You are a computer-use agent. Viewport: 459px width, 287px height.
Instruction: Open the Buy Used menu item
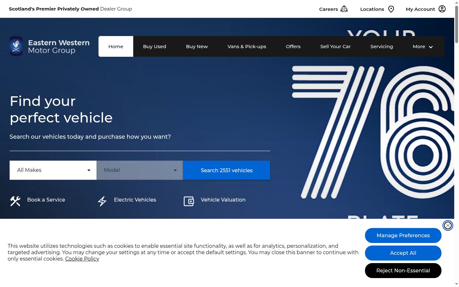tap(155, 47)
